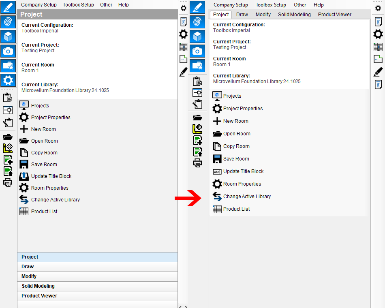Click Product List in the accordion-style panel
385x308 pixels.
click(44, 212)
